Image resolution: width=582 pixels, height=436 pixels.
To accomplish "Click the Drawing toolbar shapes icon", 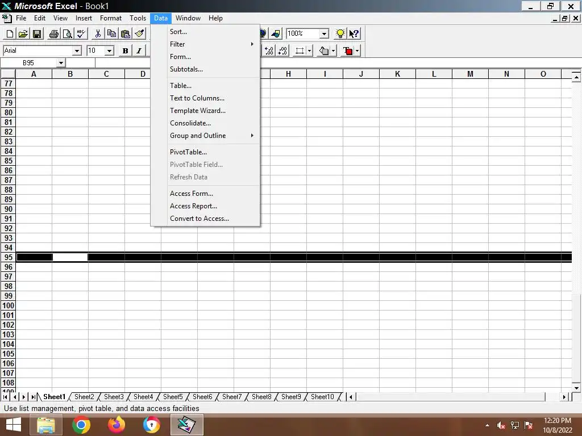I will 276,33.
